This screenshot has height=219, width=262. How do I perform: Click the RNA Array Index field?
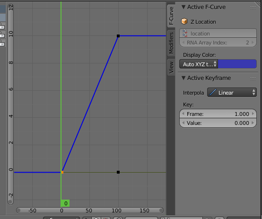[218, 43]
